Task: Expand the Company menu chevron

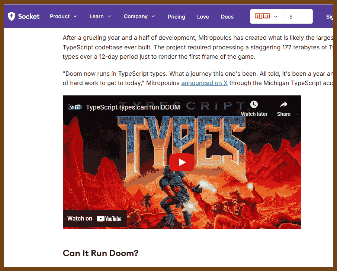Action: click(153, 16)
